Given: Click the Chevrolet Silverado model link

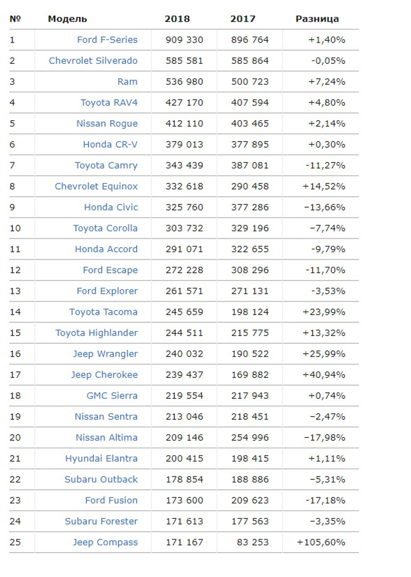Looking at the screenshot, I should tap(93, 61).
